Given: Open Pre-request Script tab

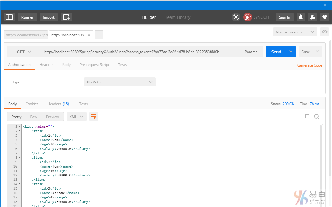Looking at the screenshot, I should click(95, 65).
